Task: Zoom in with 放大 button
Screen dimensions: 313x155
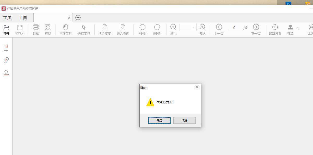Action: coord(202,30)
